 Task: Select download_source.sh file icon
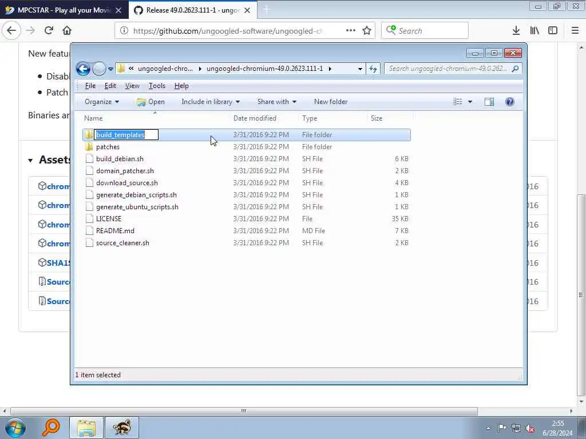(89, 182)
